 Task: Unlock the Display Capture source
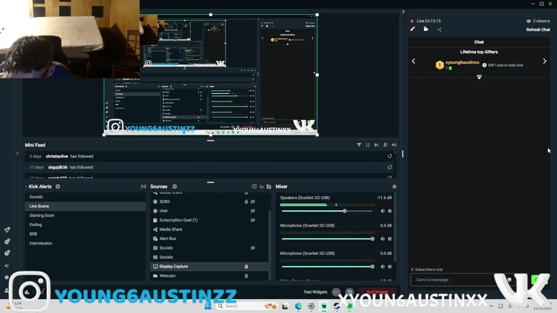(x=246, y=266)
